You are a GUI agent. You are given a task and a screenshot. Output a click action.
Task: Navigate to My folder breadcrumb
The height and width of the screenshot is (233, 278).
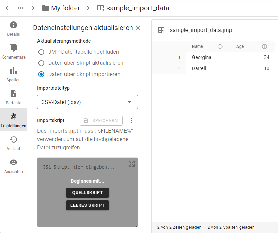[61, 8]
